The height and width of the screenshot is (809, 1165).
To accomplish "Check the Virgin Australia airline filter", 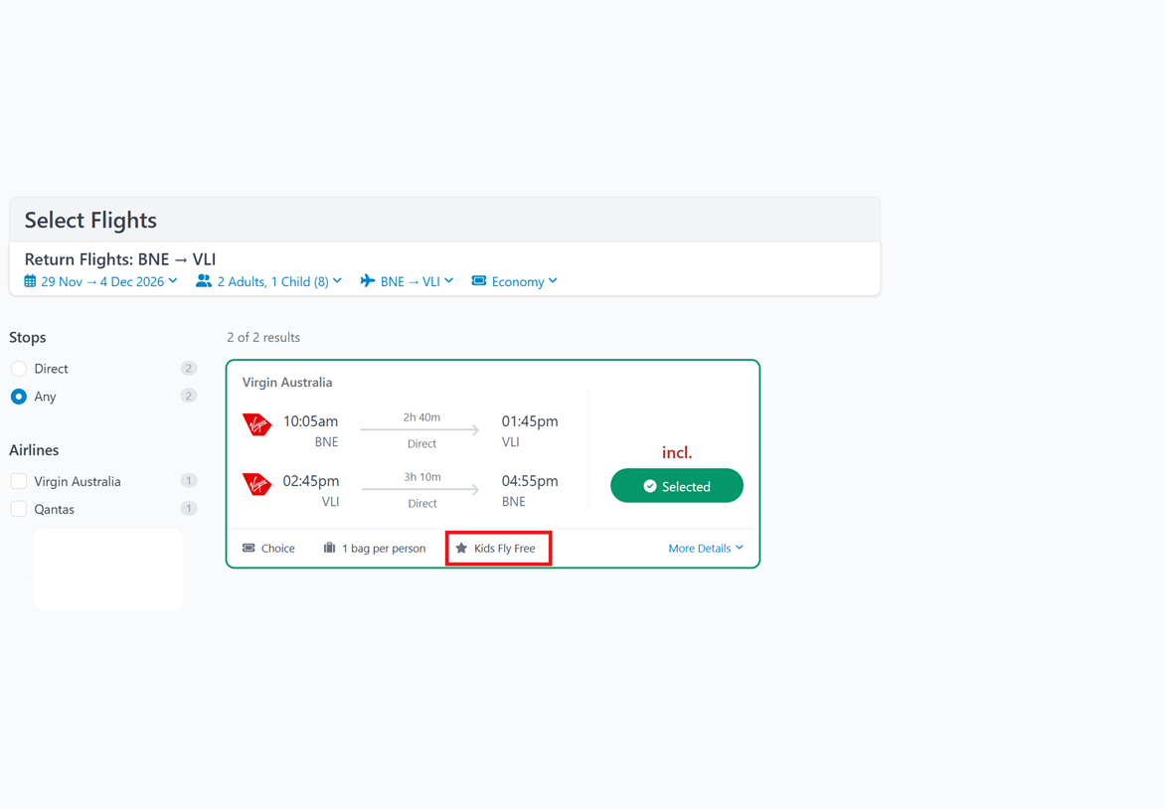I will click(19, 481).
